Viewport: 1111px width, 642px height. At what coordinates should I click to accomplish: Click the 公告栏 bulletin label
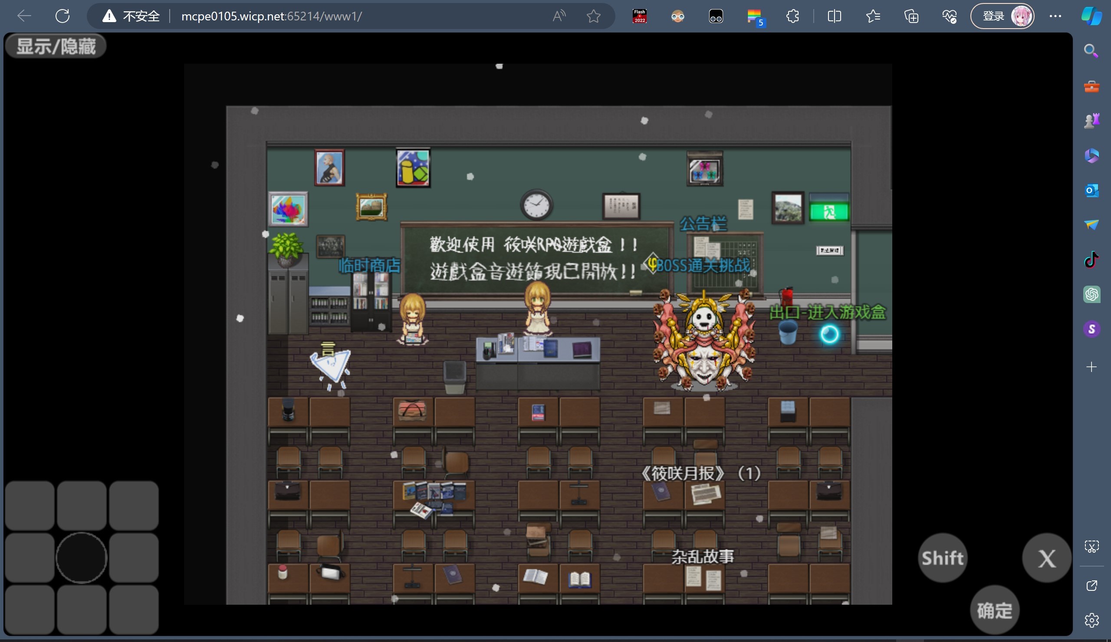coord(703,224)
